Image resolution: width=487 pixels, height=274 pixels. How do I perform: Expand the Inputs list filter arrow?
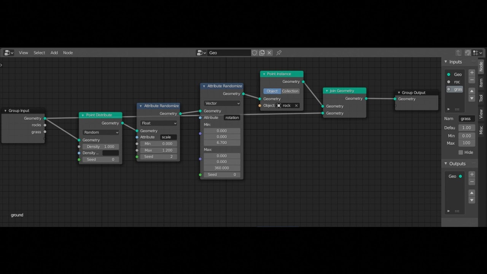(x=449, y=109)
